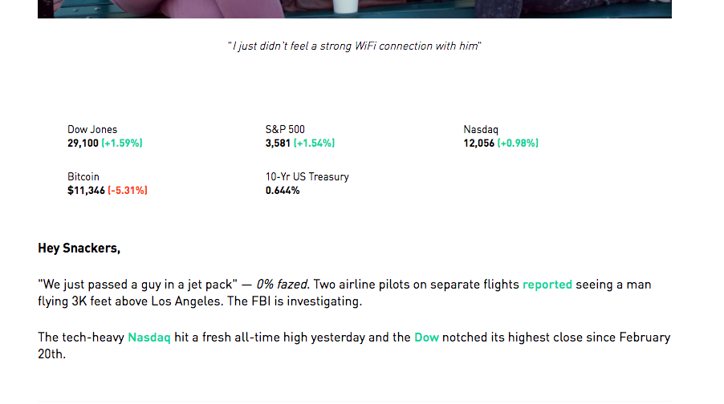
Task: Click the italic WiFi connection image caption
Action: pos(354,46)
